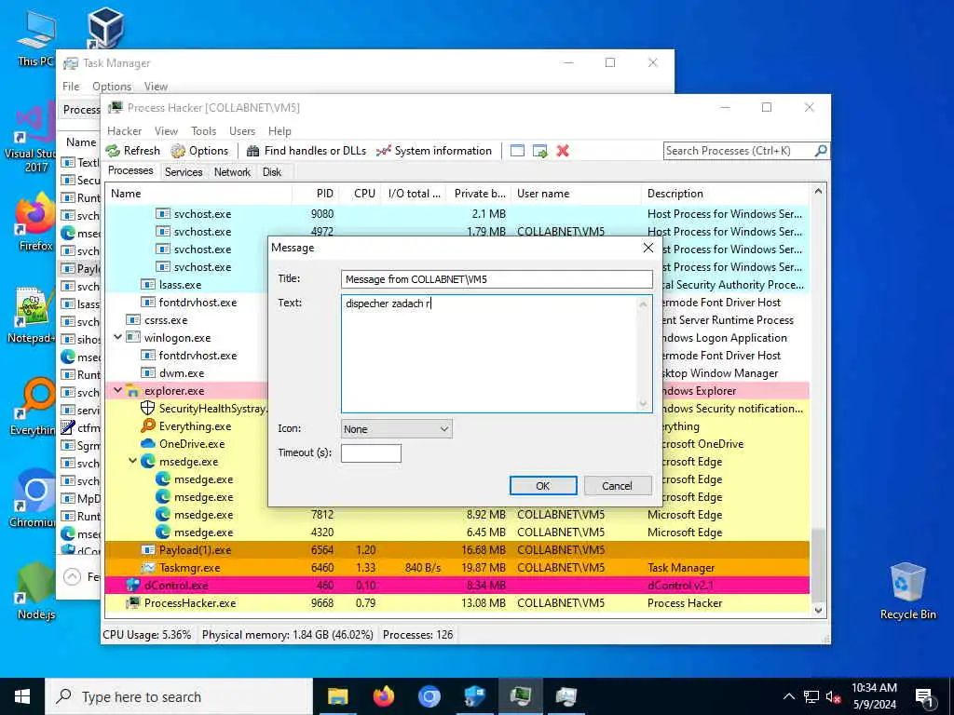Collapse the explorer.exe tree node
Image resolution: width=954 pixels, height=715 pixels.
(x=118, y=390)
